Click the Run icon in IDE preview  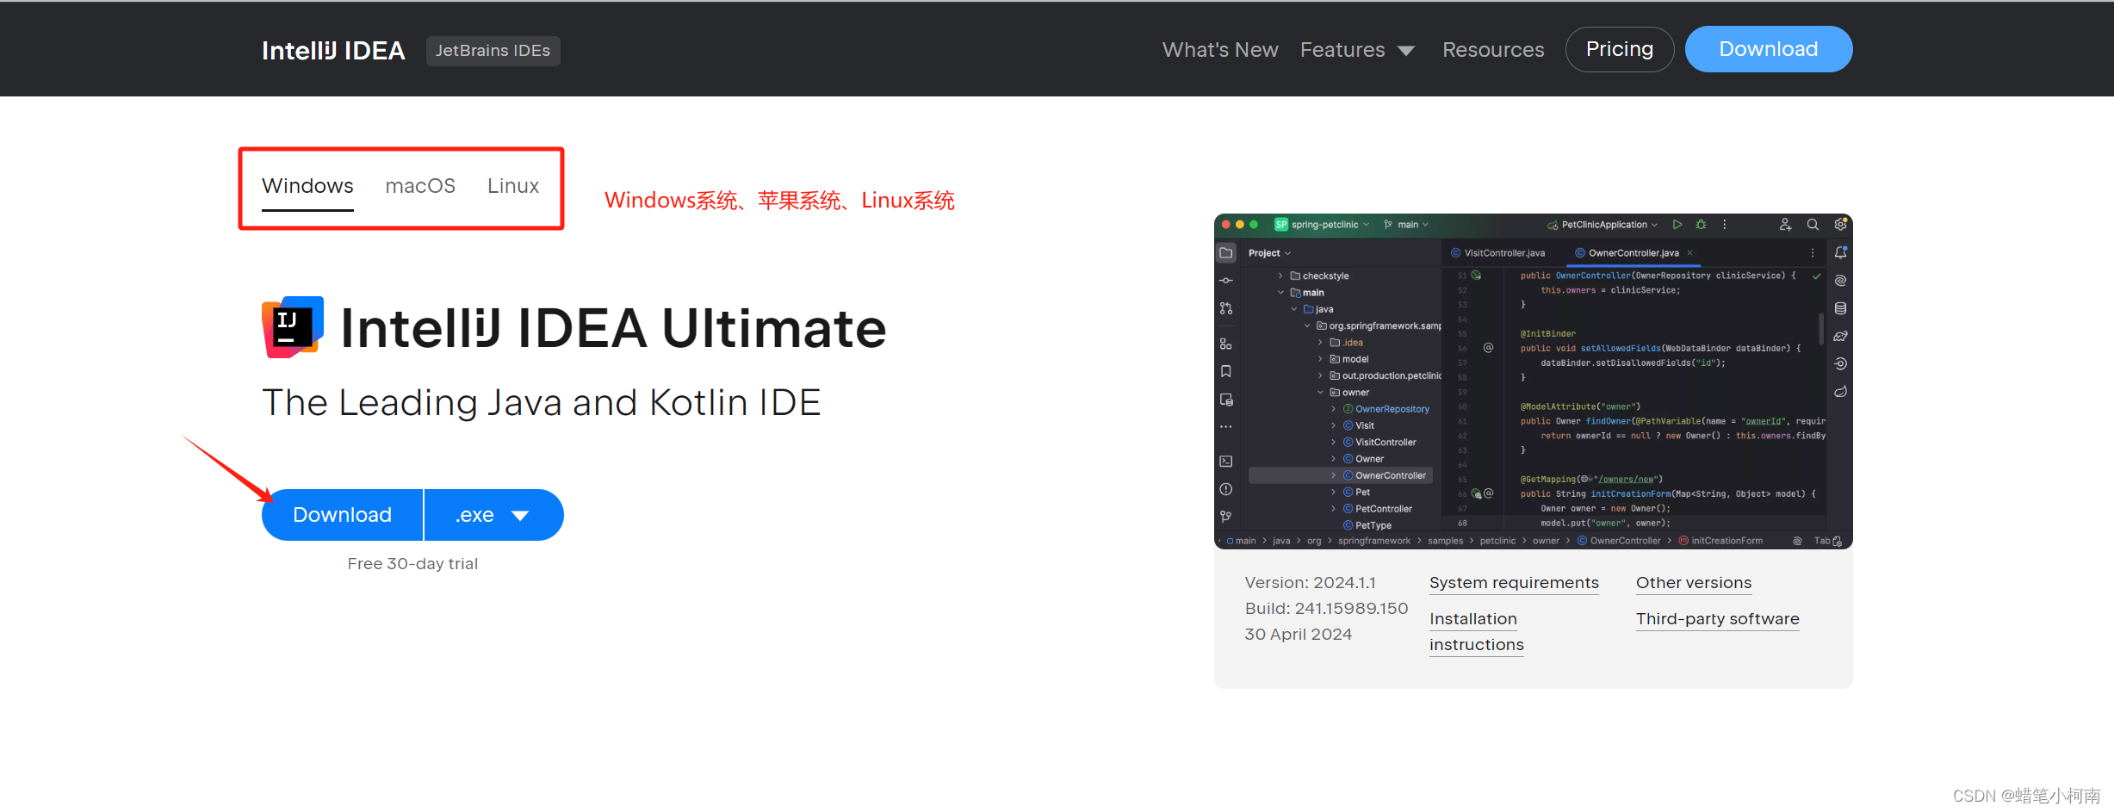(x=1677, y=225)
